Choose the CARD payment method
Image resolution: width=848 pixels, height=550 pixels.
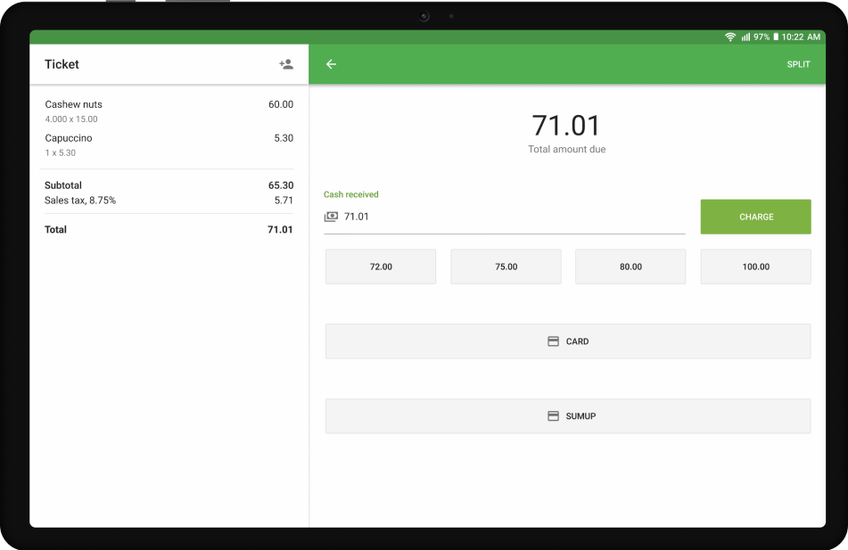point(568,341)
